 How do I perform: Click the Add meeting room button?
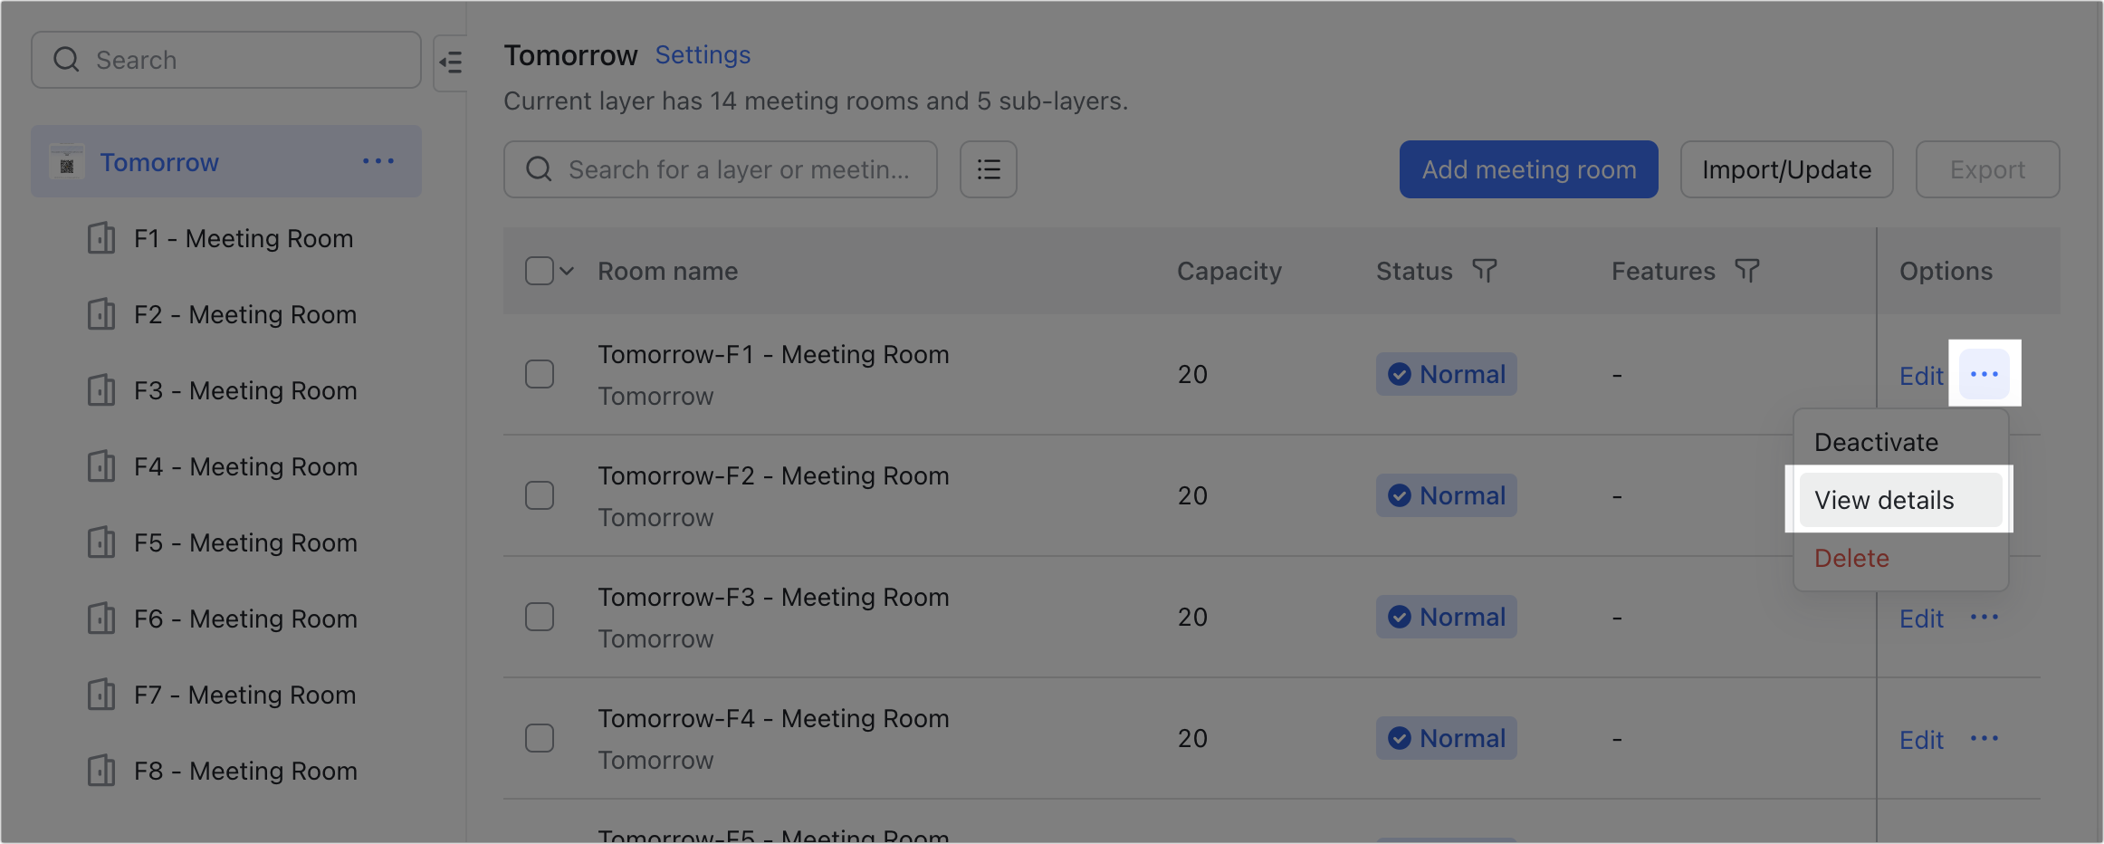1528,169
